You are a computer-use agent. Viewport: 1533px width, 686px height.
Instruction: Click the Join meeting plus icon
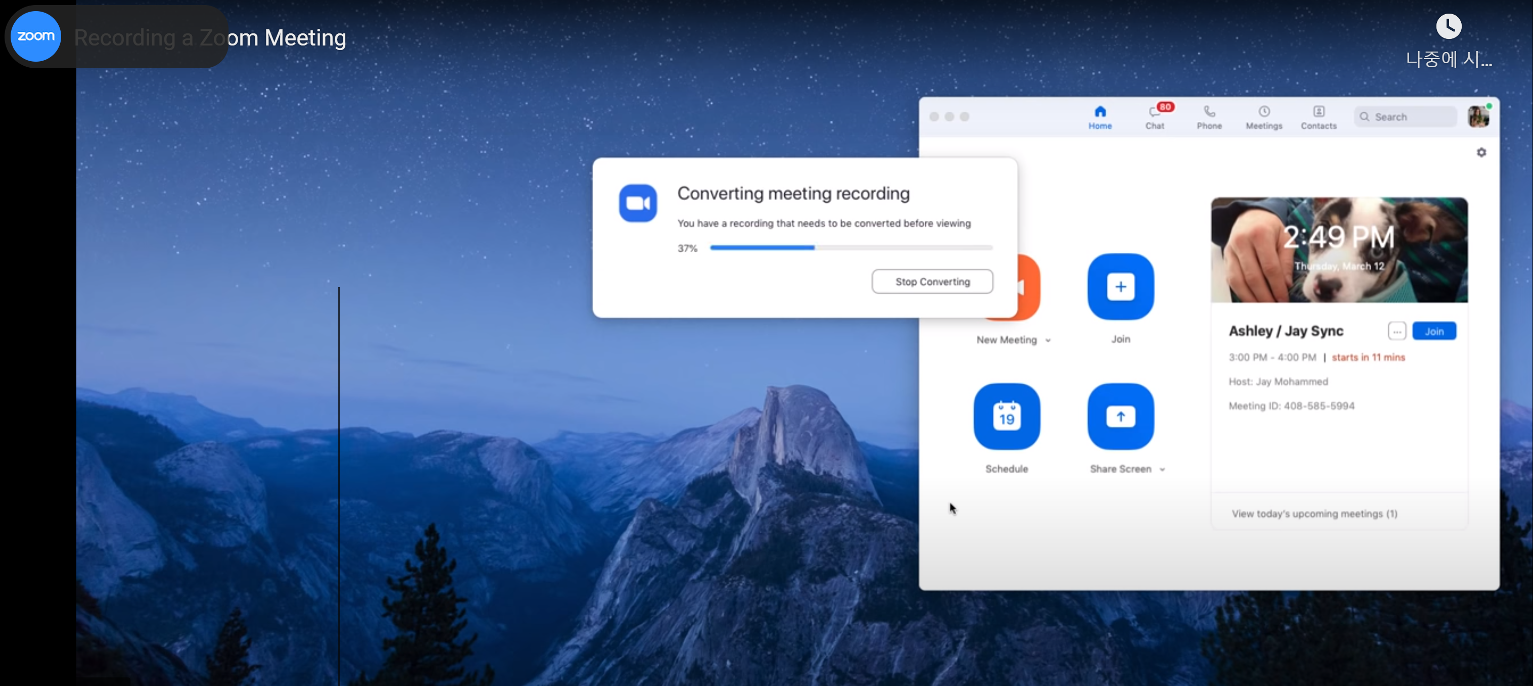tap(1120, 287)
